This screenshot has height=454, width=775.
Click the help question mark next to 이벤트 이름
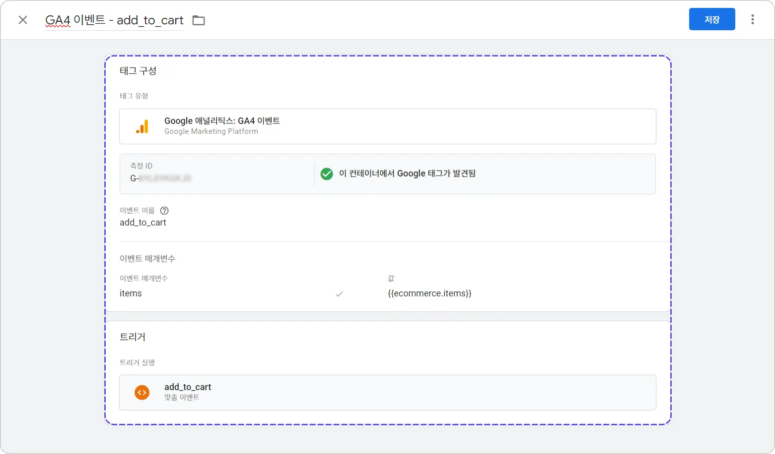coord(164,211)
